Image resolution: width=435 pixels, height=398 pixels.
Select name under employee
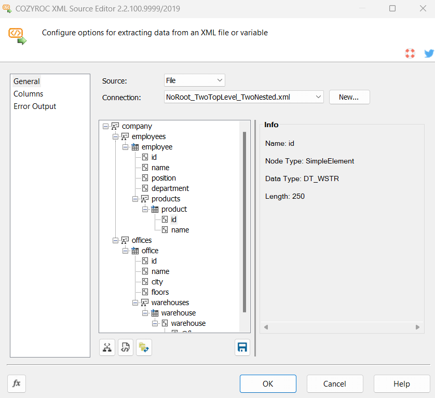[x=160, y=168]
